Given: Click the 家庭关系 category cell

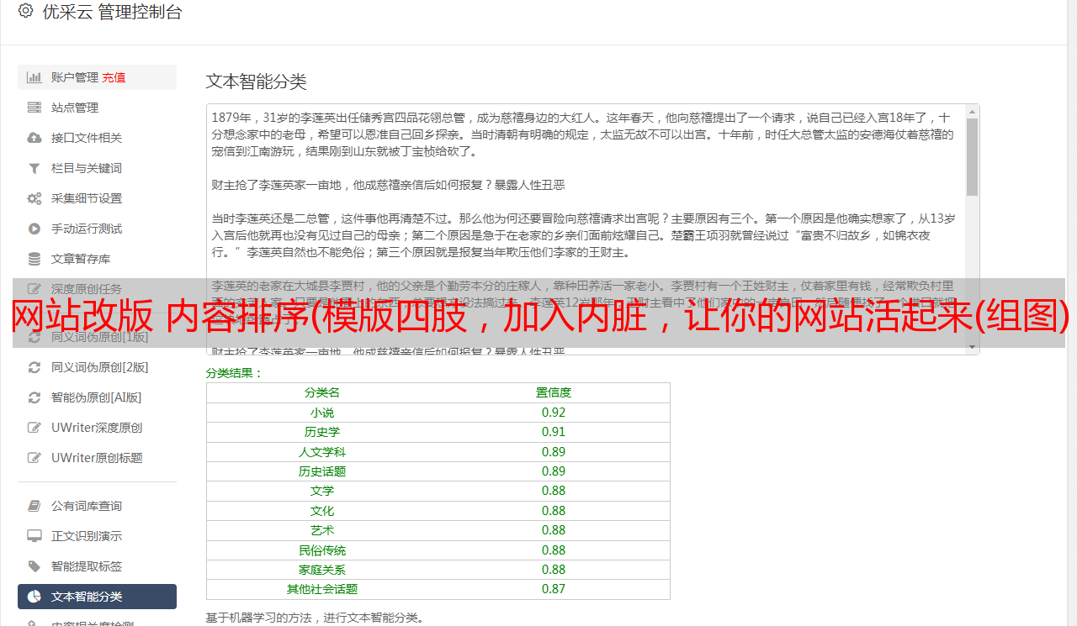Looking at the screenshot, I should [x=322, y=570].
